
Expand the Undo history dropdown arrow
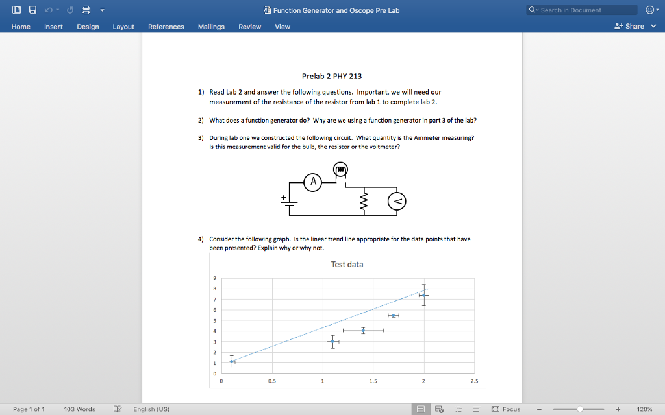click(x=56, y=9)
